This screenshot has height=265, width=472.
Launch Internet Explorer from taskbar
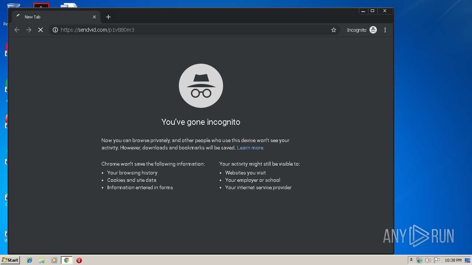[29, 260]
